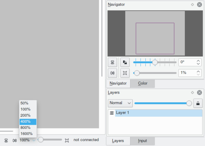
Task: Toggle the layer lock button
Action: (x=198, y=103)
